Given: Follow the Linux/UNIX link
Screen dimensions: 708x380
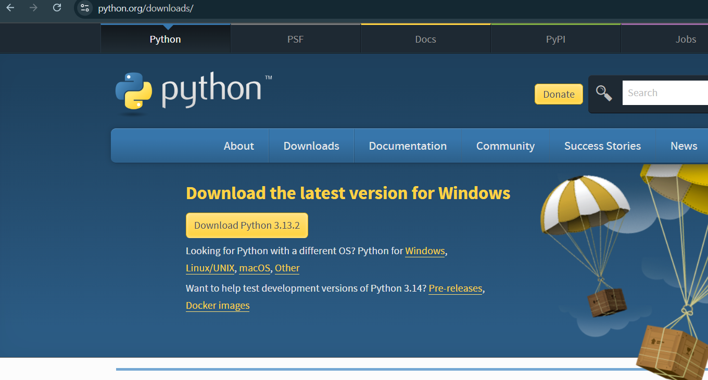Looking at the screenshot, I should pyautogui.click(x=210, y=268).
